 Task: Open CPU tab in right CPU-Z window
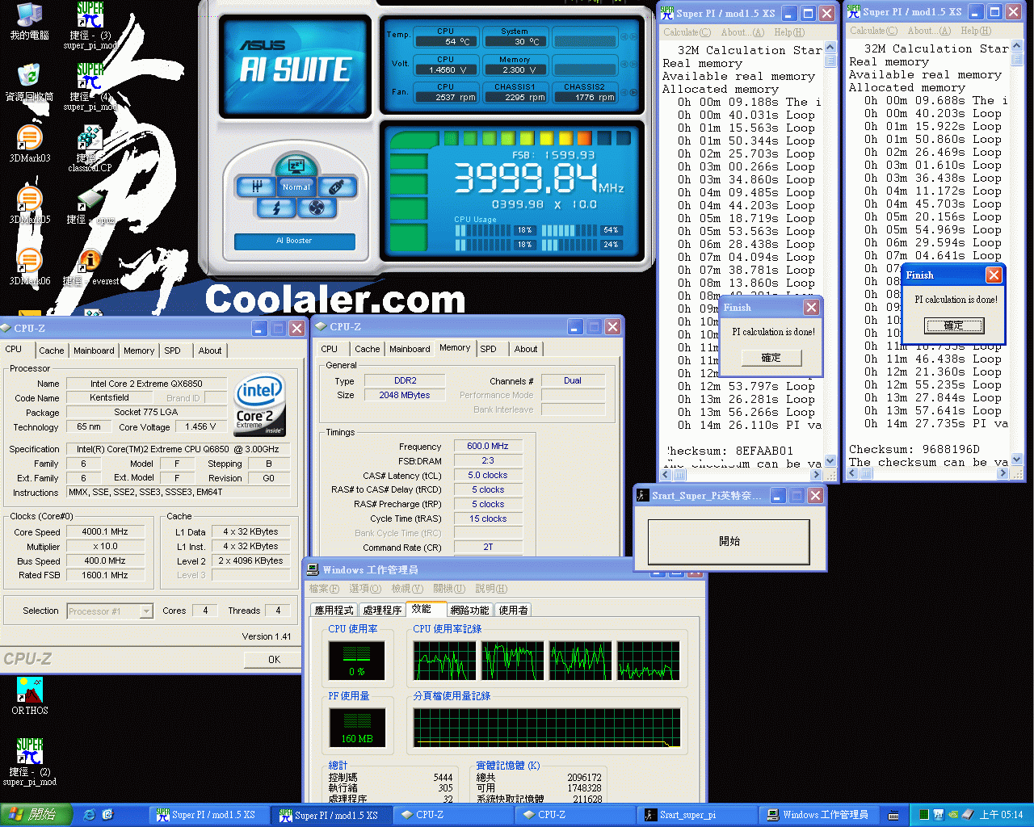(x=329, y=349)
